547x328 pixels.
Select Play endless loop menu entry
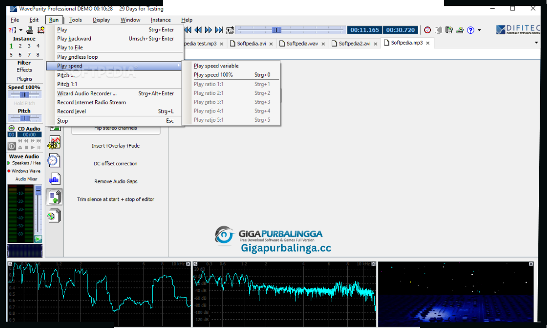(x=115, y=57)
